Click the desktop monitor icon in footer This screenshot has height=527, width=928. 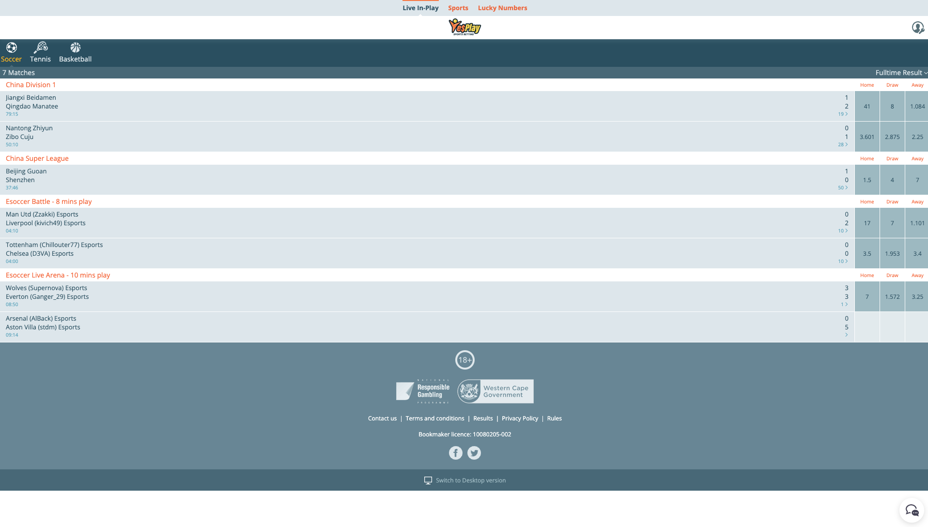[x=428, y=480]
